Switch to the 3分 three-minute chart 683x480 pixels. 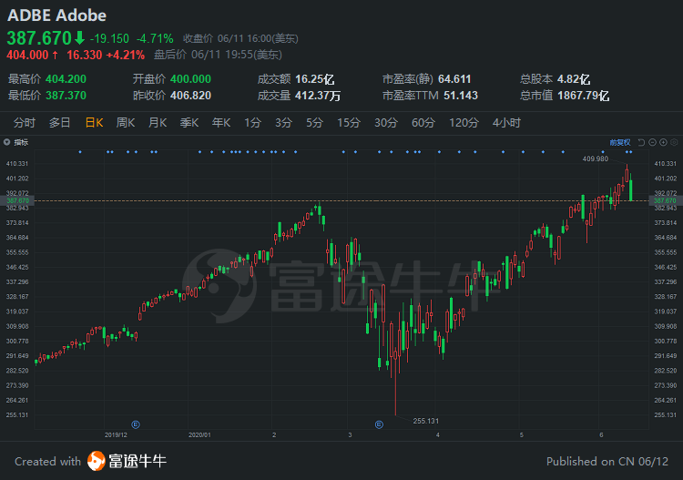(x=283, y=123)
